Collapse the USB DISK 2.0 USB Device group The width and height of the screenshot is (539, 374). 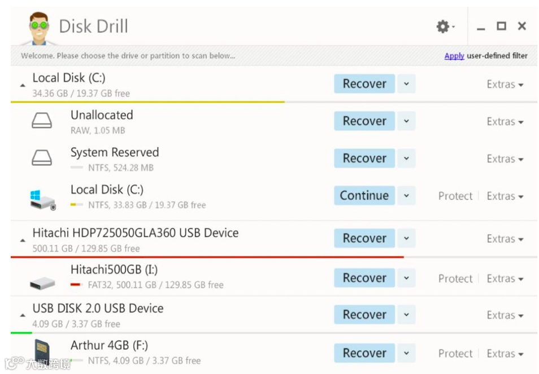point(23,315)
